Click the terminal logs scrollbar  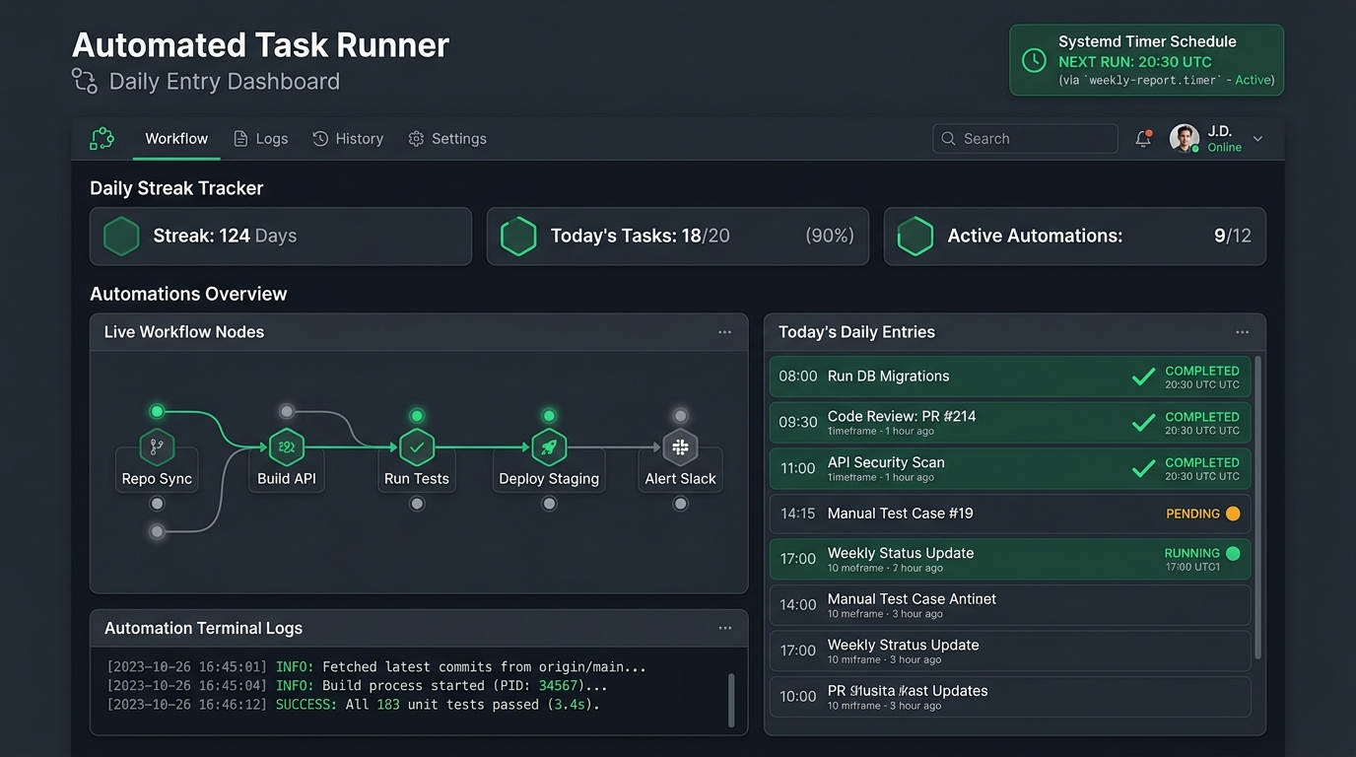pos(731,700)
